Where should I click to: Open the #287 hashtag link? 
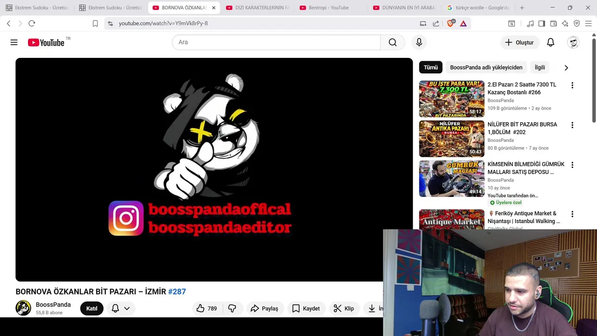point(177,292)
